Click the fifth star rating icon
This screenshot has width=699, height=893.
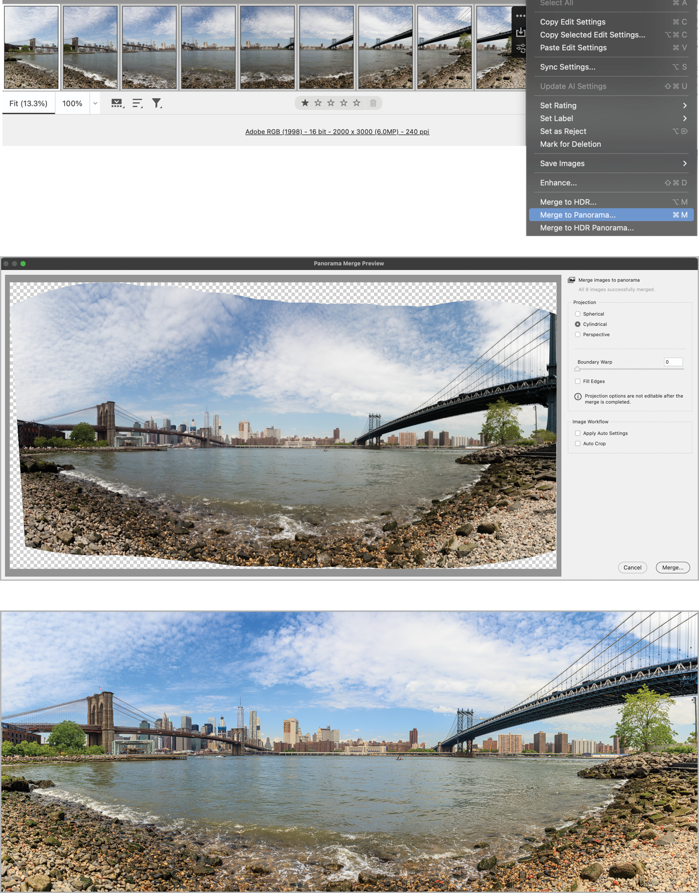point(356,103)
